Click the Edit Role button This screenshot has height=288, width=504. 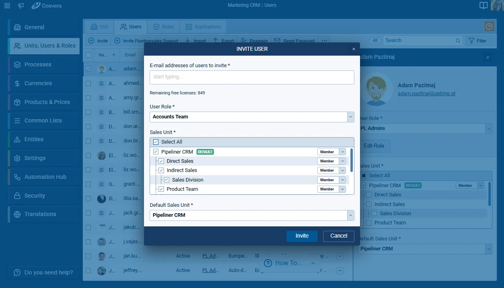click(x=374, y=146)
